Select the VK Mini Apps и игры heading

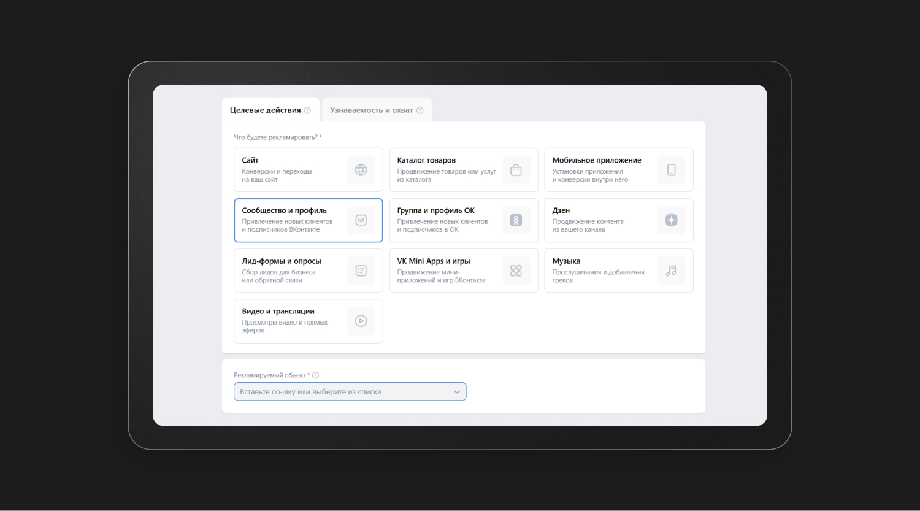434,261
